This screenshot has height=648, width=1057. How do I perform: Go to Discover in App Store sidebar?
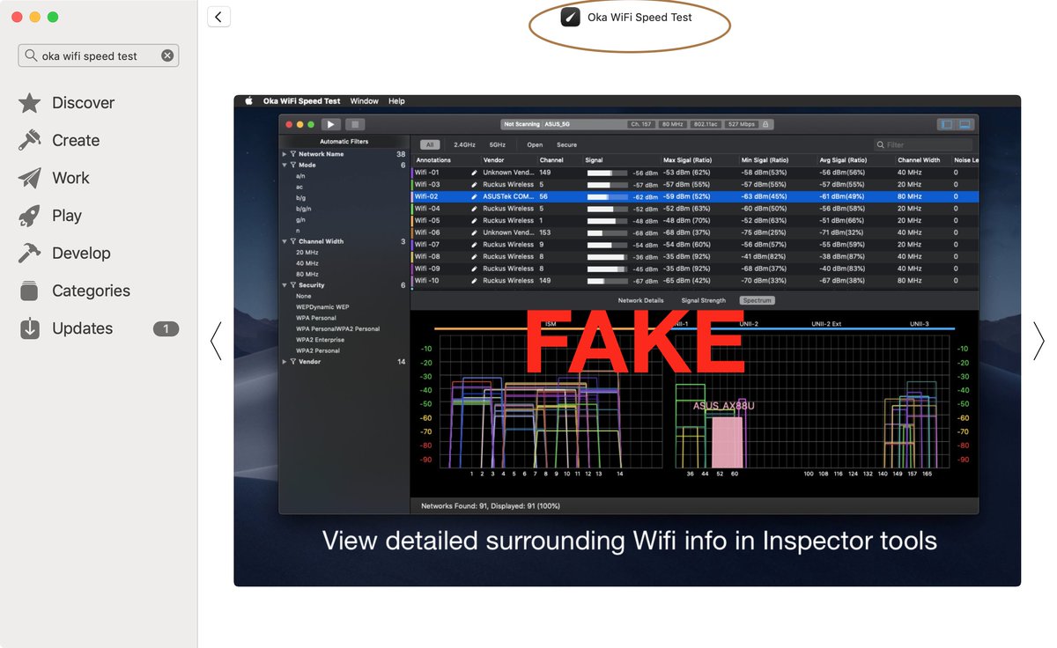83,103
